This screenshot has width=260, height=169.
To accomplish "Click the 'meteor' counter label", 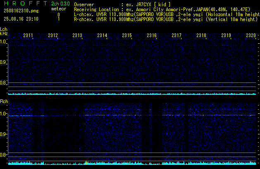I will [x=59, y=9].
